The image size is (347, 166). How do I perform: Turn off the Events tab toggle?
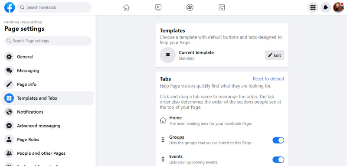pyautogui.click(x=278, y=159)
